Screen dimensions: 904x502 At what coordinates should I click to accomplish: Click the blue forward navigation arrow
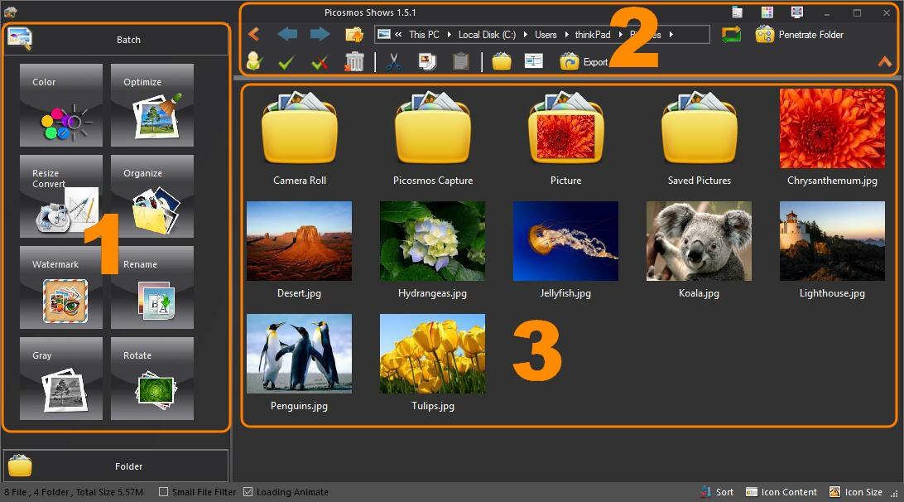point(320,34)
